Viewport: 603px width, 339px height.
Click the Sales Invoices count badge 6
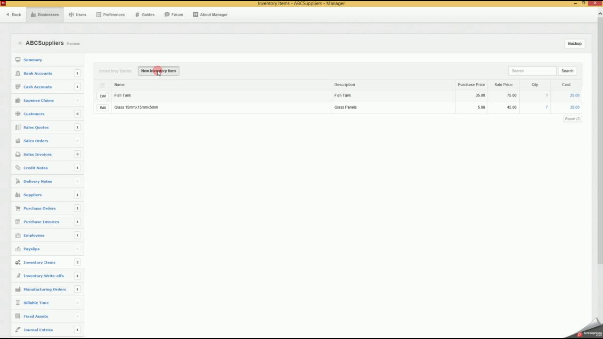77,154
